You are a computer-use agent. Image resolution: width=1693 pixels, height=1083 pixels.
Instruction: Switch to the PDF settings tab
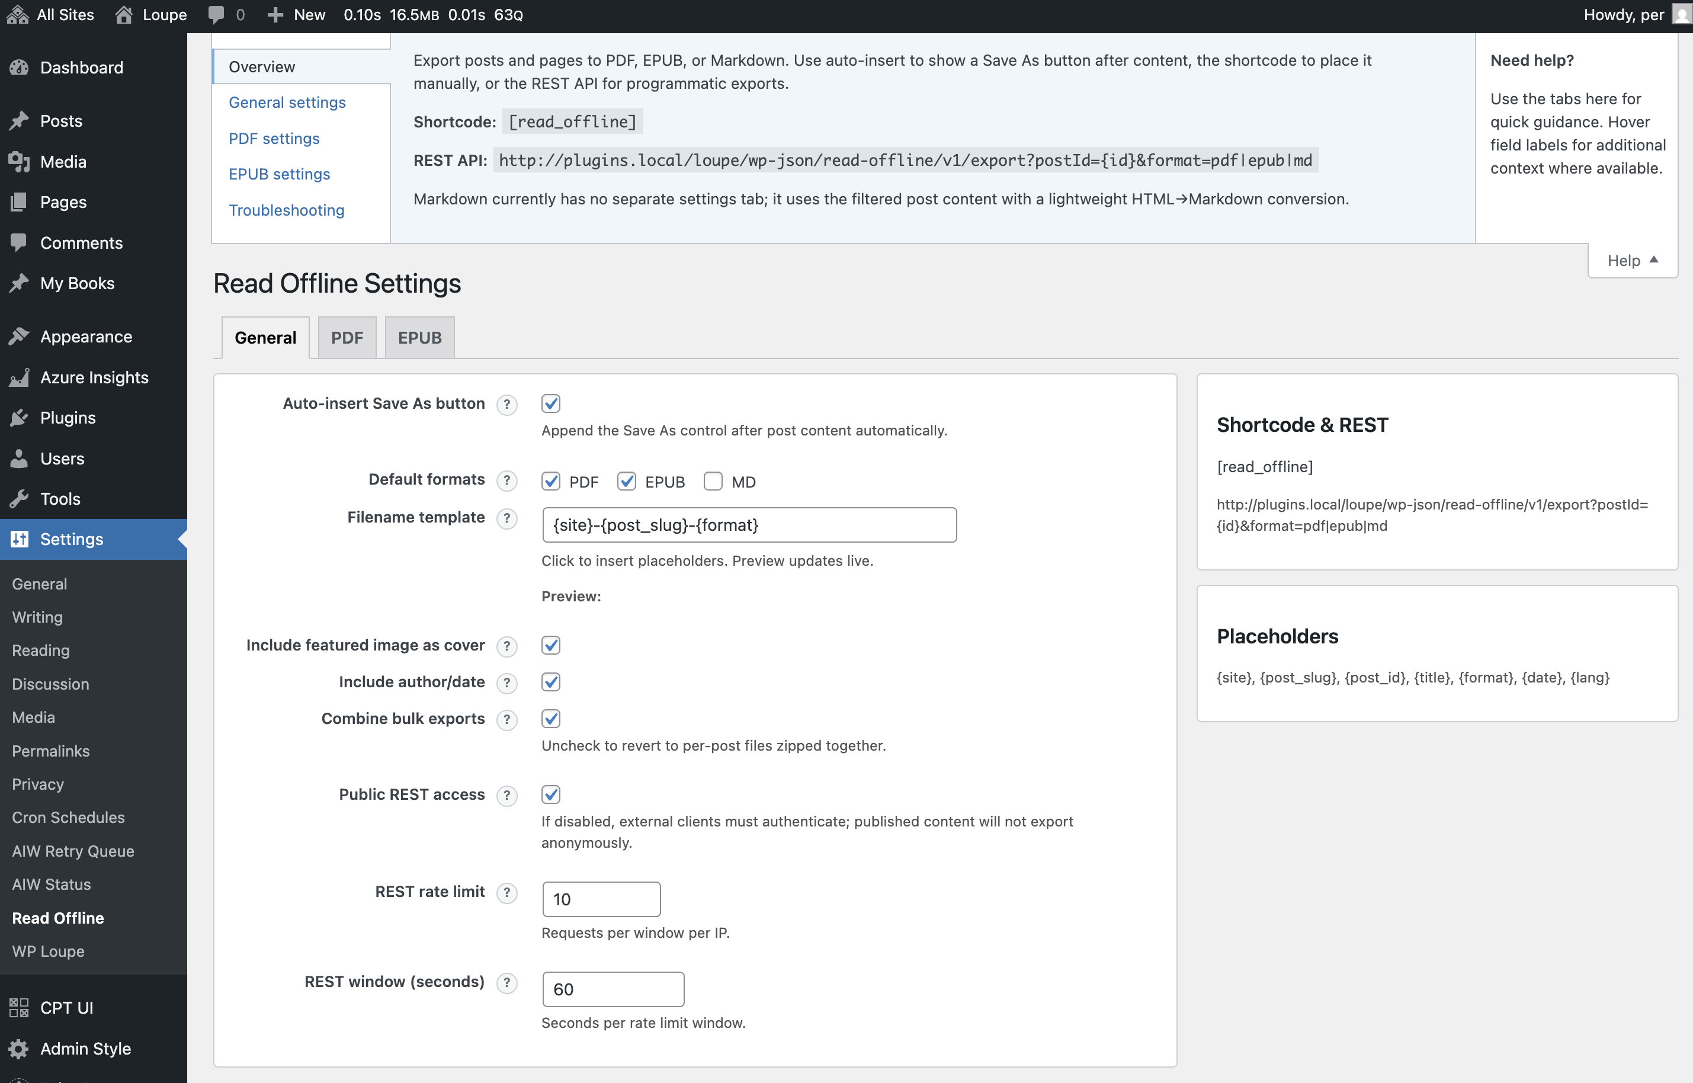347,338
